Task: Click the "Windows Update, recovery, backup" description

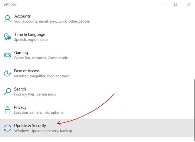Action: tap(43, 131)
